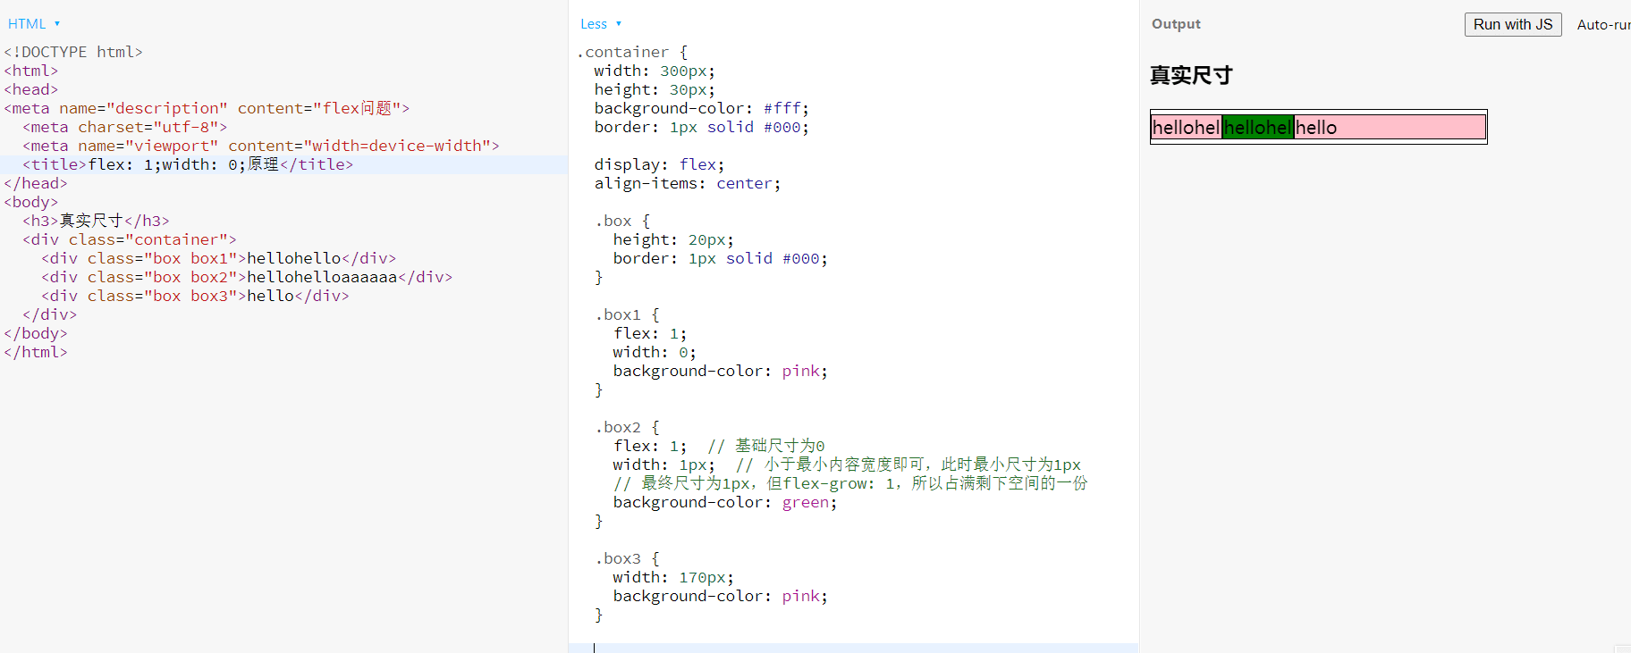This screenshot has width=1631, height=653.
Task: Click the box1 hellohello div line
Action: tap(219, 258)
